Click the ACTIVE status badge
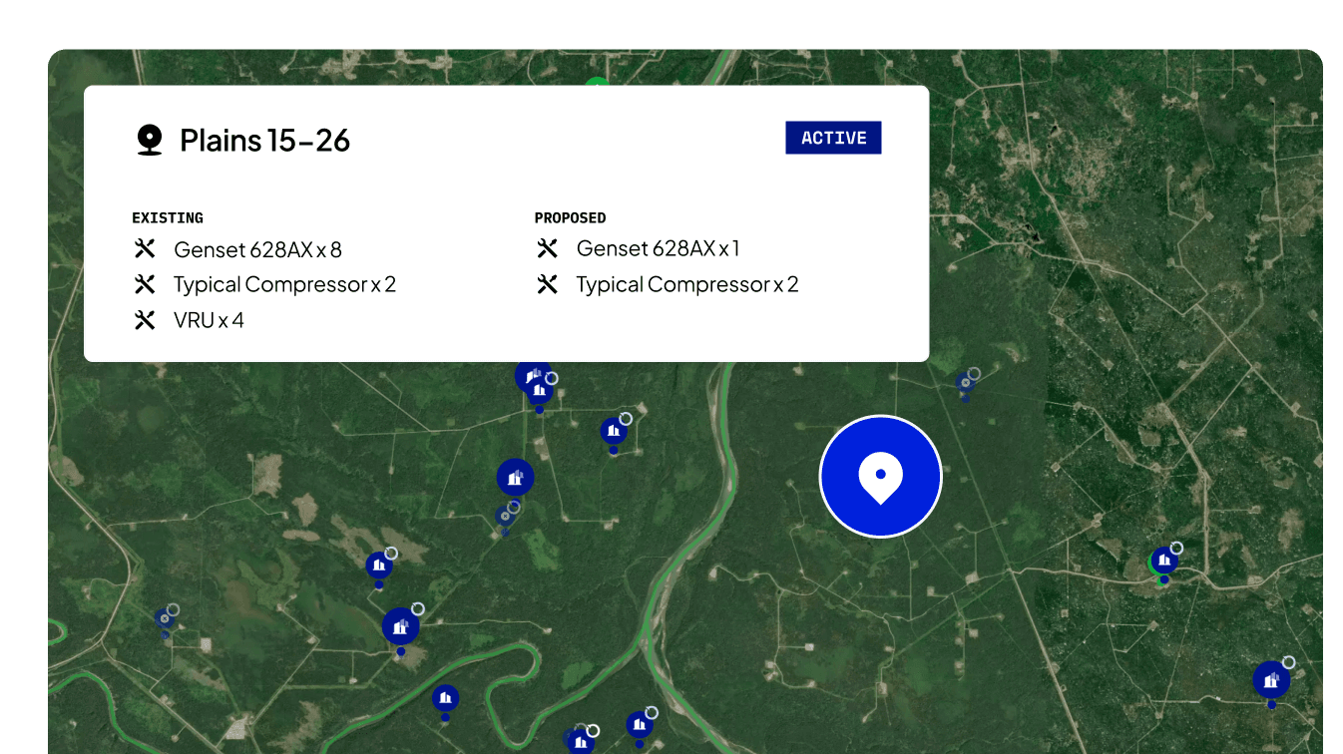 tap(833, 139)
